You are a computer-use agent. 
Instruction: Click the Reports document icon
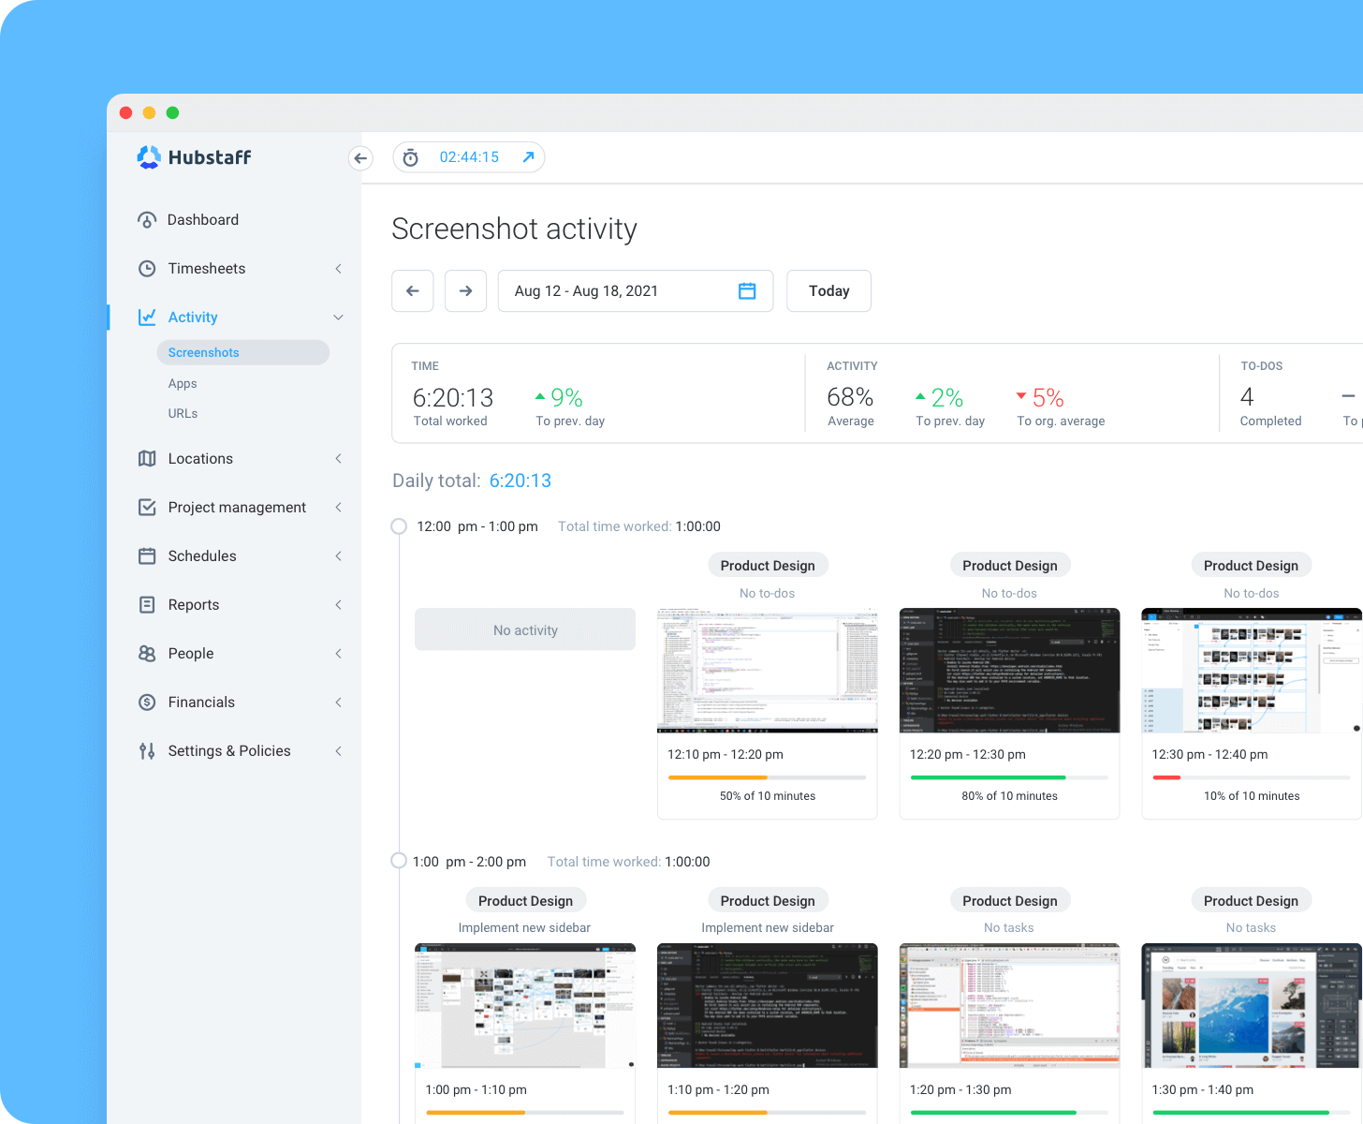coord(147,605)
